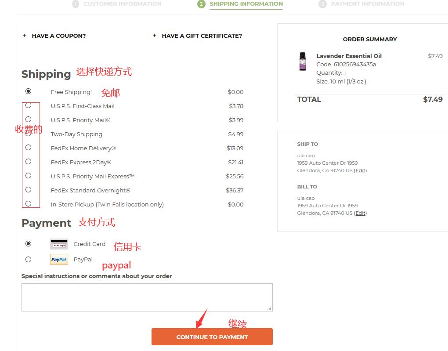
Task: Click the PayPal label text
Action: coord(83,260)
